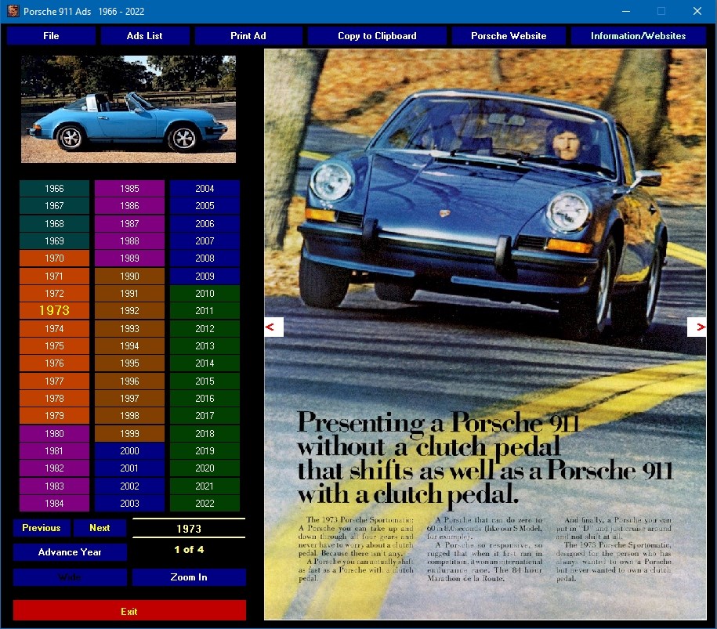Click the 1973 current year display
Screen dimensions: 717x629
tap(189, 529)
